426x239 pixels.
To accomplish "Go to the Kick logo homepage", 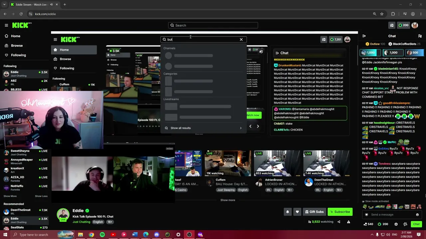I will 22,25.
